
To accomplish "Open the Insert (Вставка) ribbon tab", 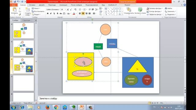I will (32, 5).
